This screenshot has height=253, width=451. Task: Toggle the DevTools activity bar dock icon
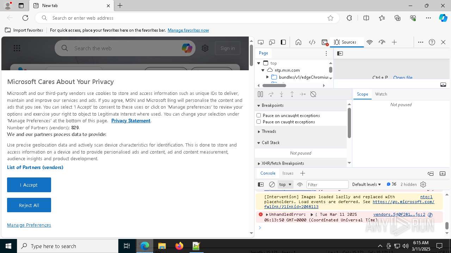point(283,42)
